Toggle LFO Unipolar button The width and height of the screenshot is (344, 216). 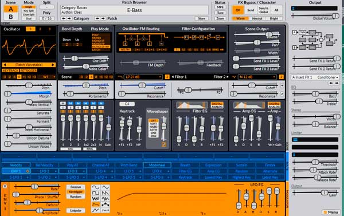pyautogui.click(x=76, y=210)
